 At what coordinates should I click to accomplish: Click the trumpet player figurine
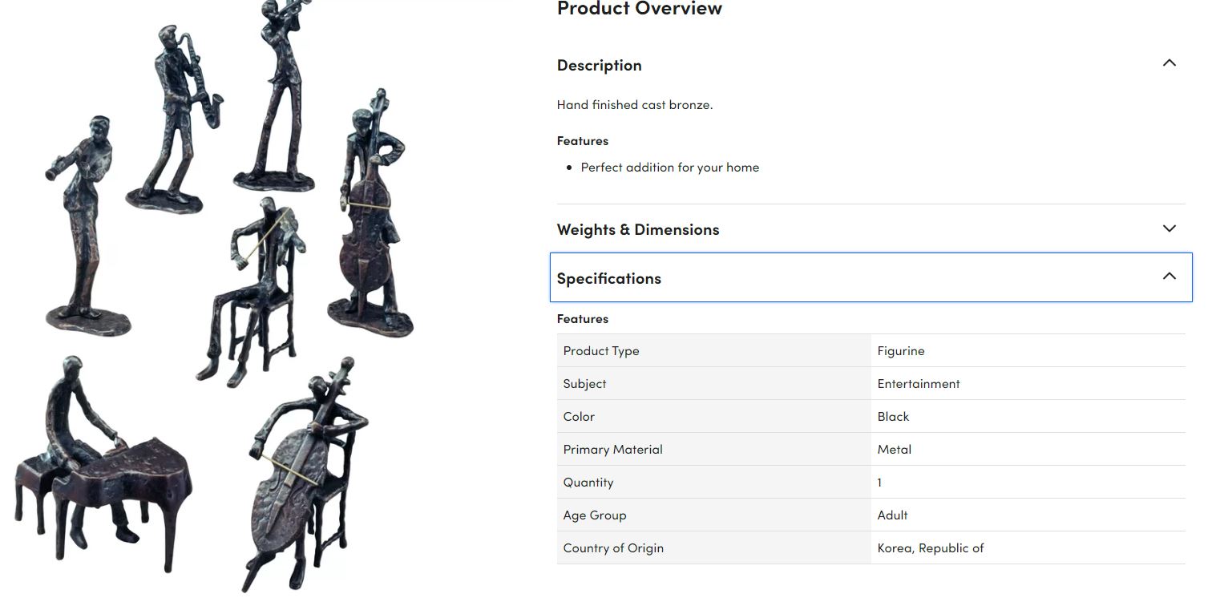coord(277,95)
